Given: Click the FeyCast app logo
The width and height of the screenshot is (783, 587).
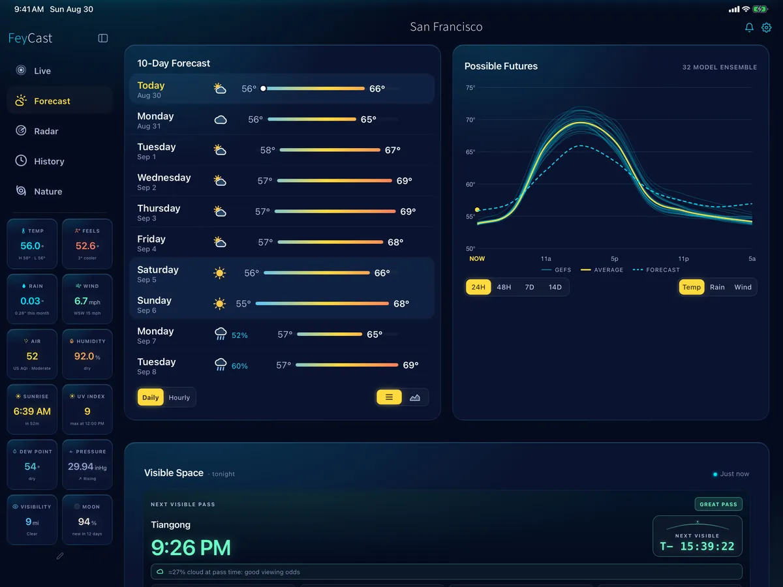Looking at the screenshot, I should tap(30, 38).
